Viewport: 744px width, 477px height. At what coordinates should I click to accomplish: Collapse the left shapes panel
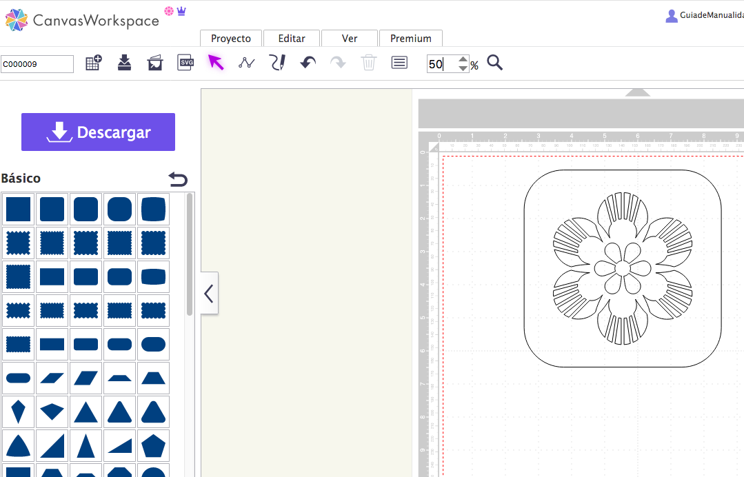coord(209,294)
